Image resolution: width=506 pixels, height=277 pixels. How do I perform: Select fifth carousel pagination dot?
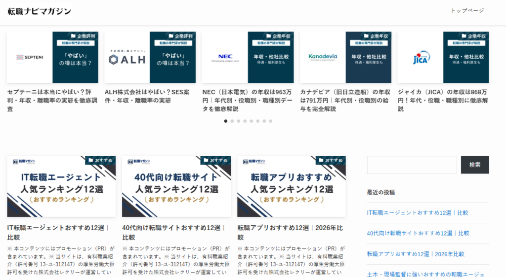[252, 121]
